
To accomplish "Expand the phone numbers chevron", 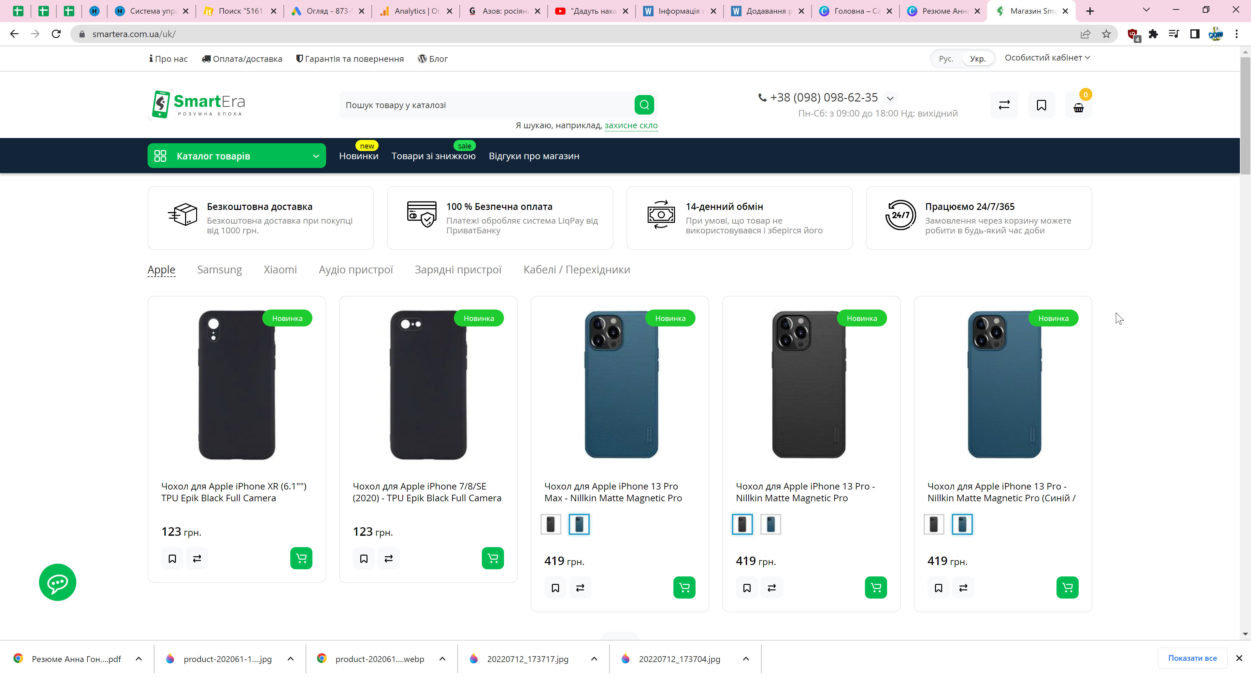I will [x=890, y=98].
